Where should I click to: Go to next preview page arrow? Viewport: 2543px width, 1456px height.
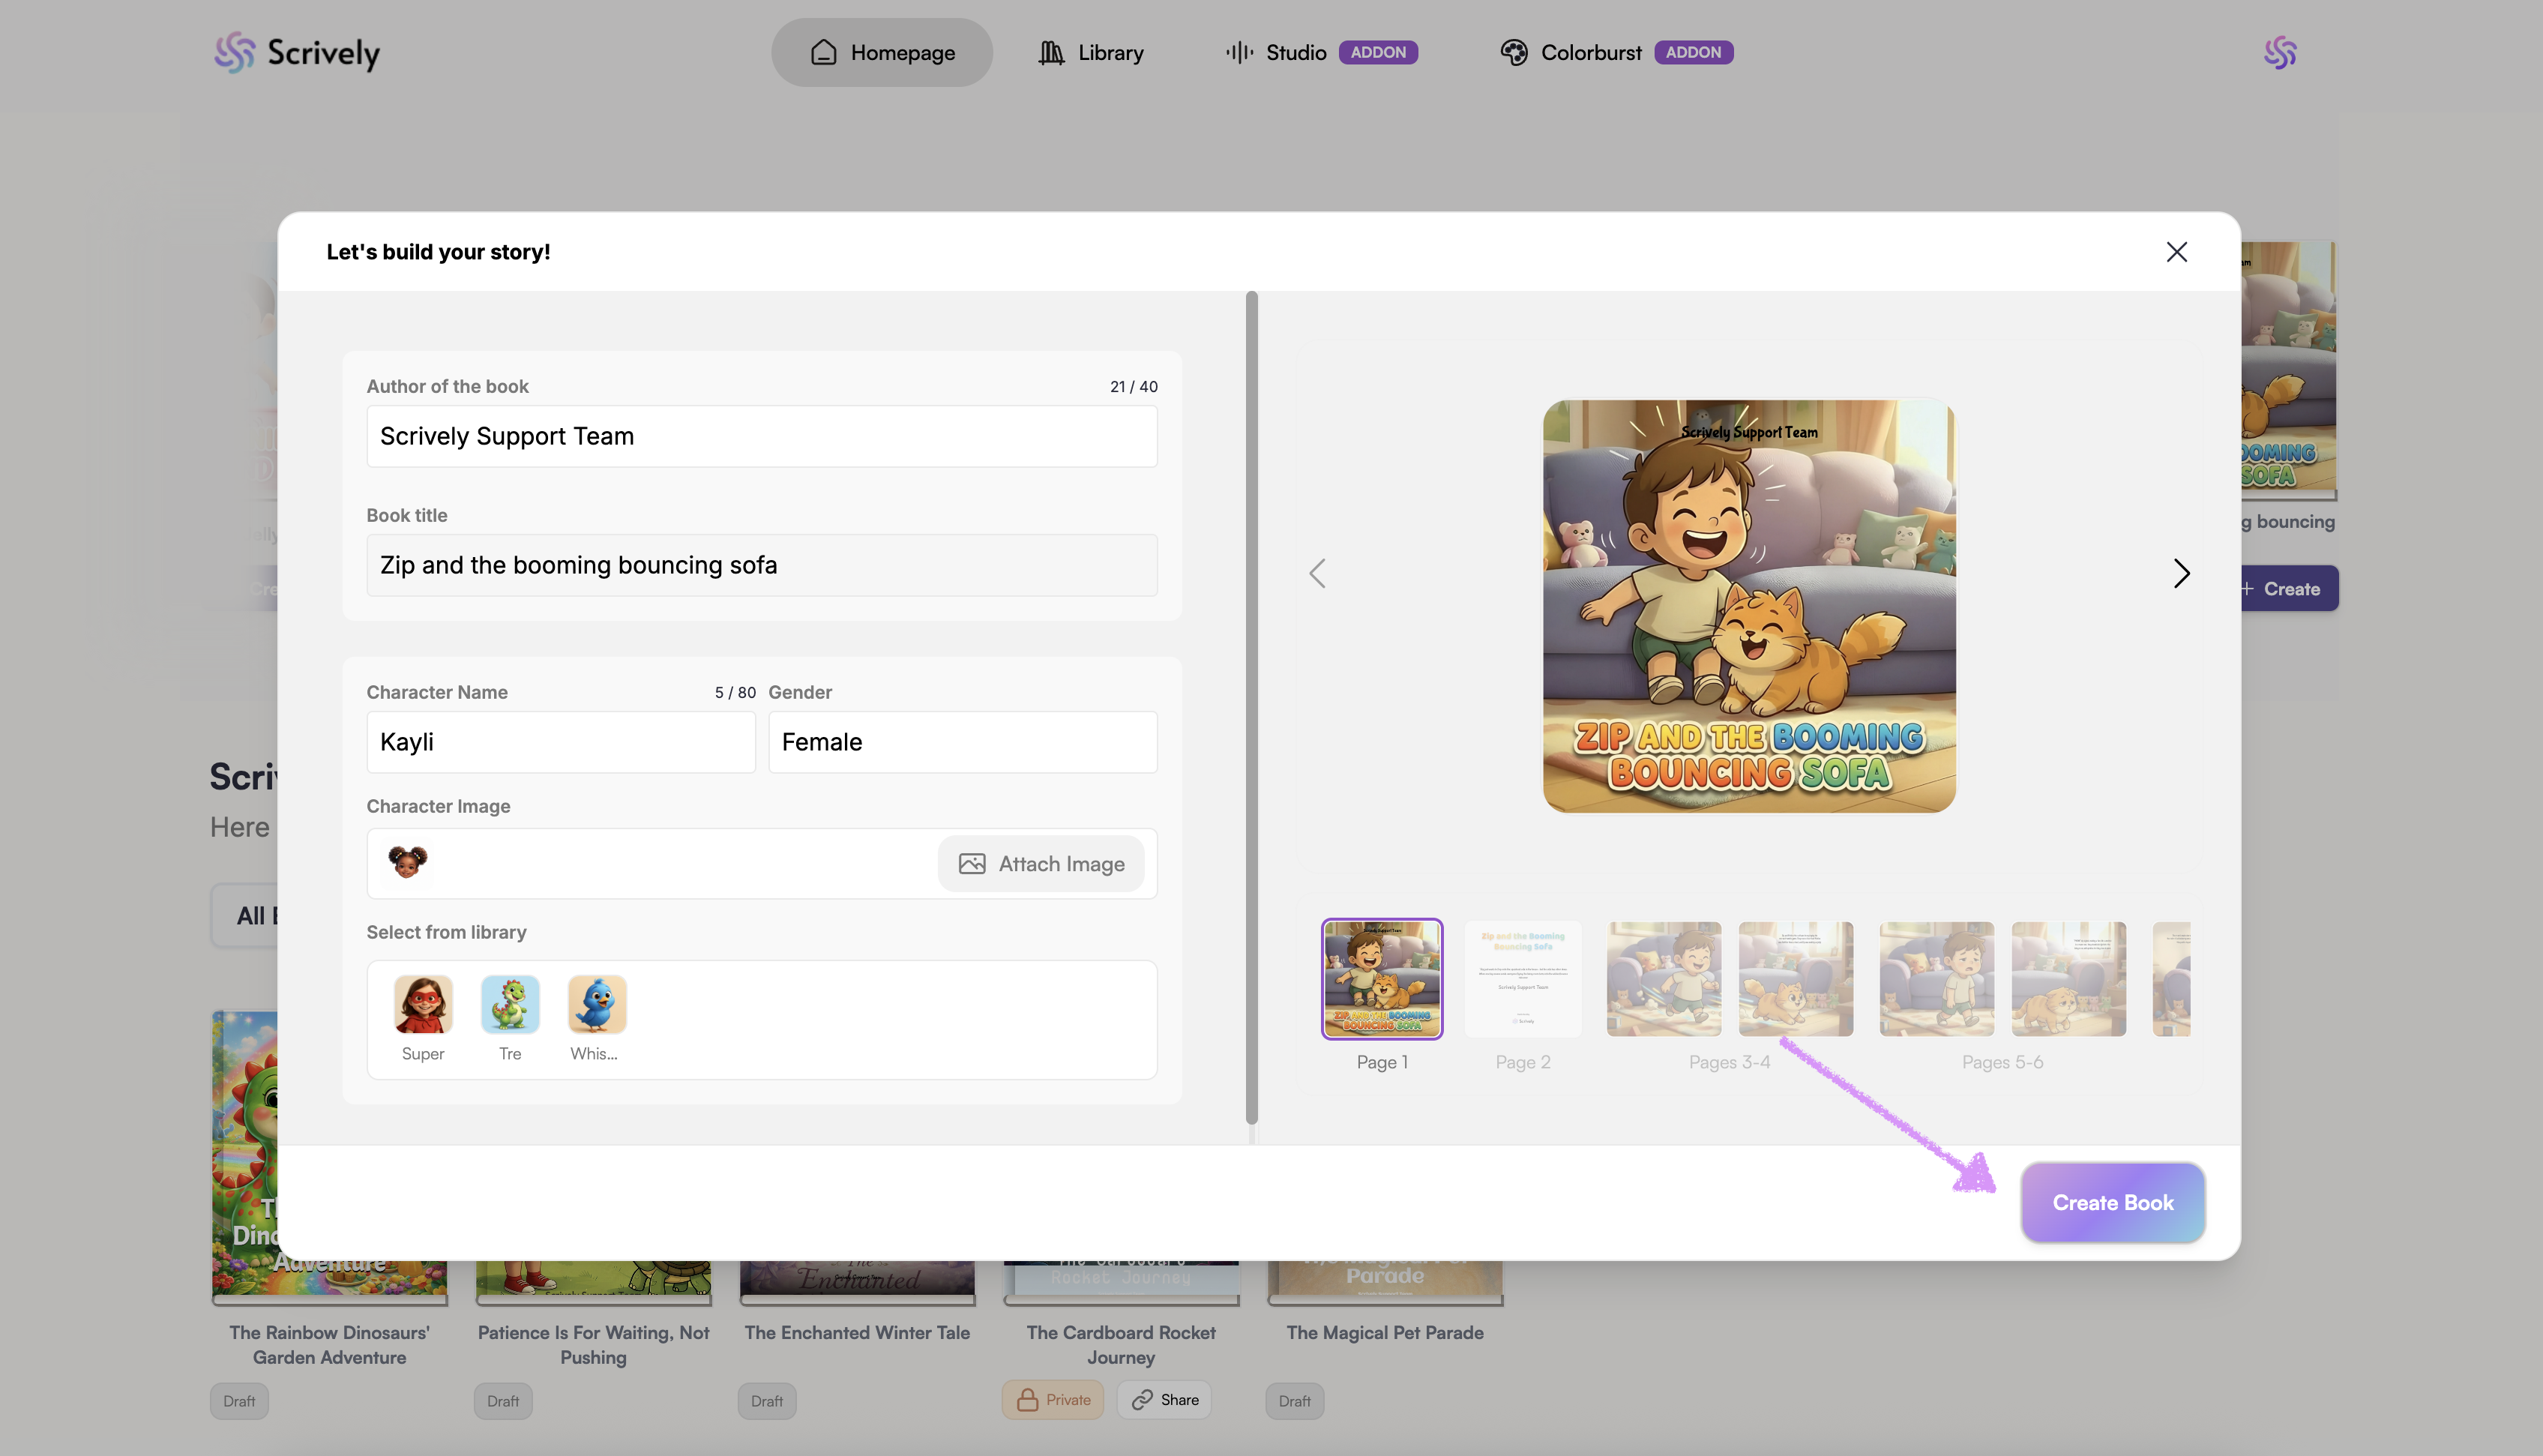pyautogui.click(x=2181, y=573)
